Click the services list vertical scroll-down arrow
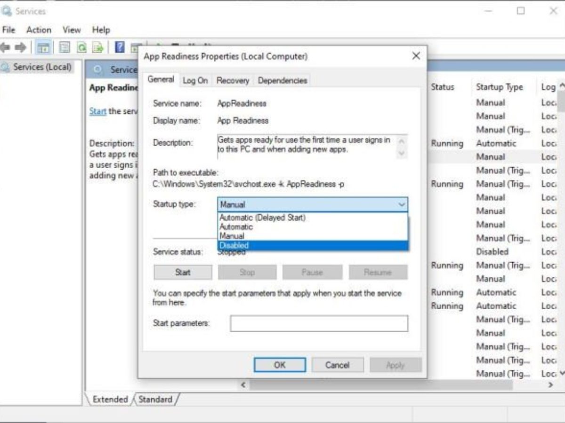565x423 pixels. 561,374
